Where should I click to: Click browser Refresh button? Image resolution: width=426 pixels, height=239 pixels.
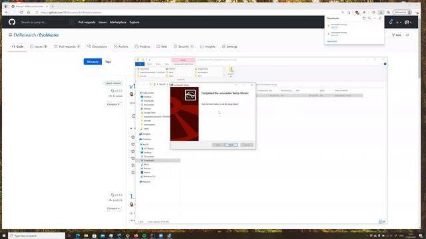click(x=21, y=13)
